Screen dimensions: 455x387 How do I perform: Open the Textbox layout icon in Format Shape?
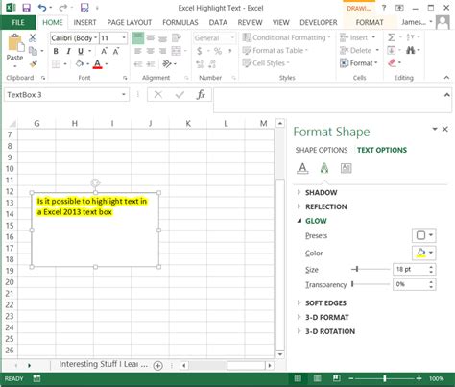click(346, 168)
